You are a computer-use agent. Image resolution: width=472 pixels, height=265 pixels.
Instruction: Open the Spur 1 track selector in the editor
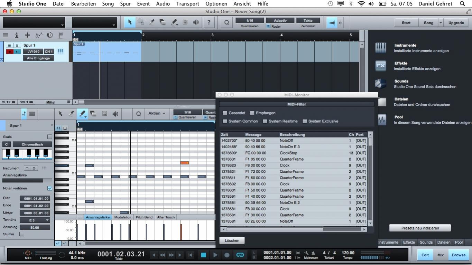pyautogui.click(x=30, y=125)
